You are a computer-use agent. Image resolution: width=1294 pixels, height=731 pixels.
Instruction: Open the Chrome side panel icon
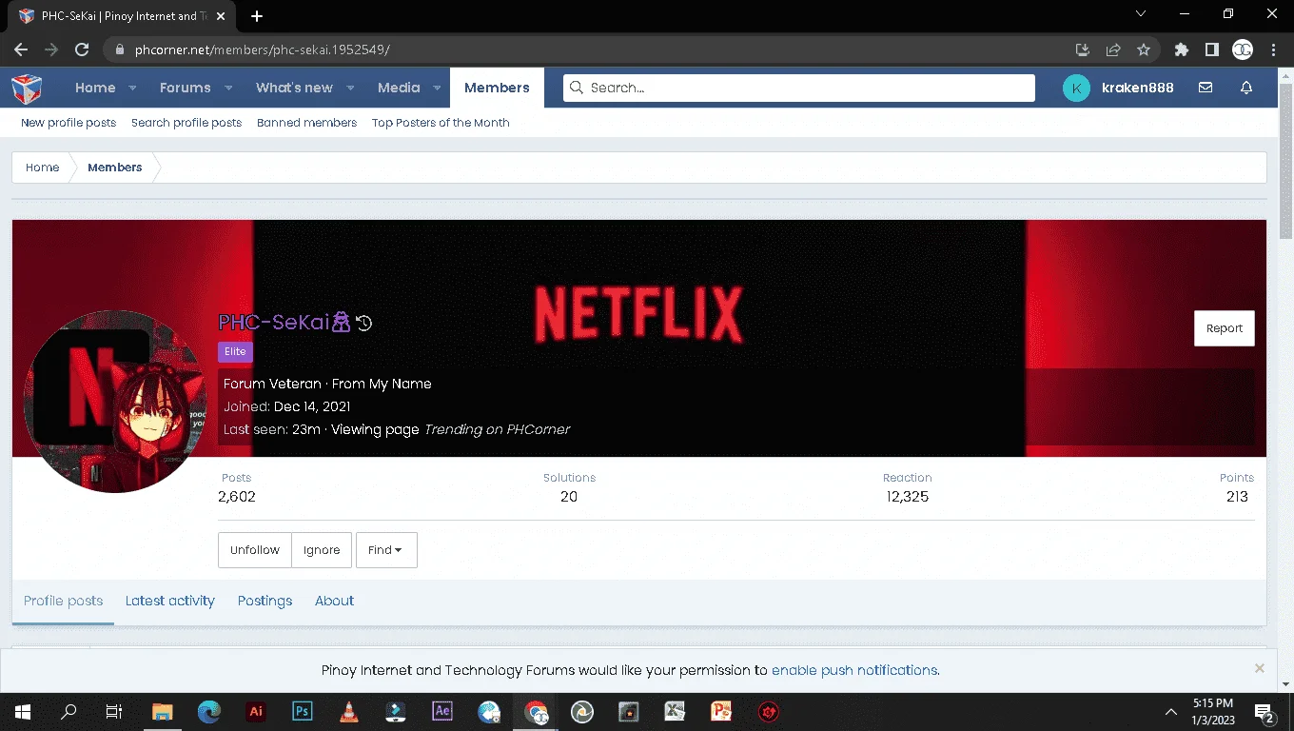point(1212,49)
